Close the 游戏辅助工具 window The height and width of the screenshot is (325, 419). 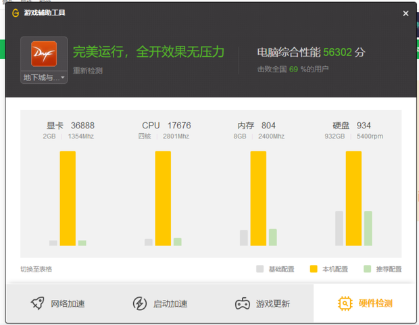pos(405,13)
